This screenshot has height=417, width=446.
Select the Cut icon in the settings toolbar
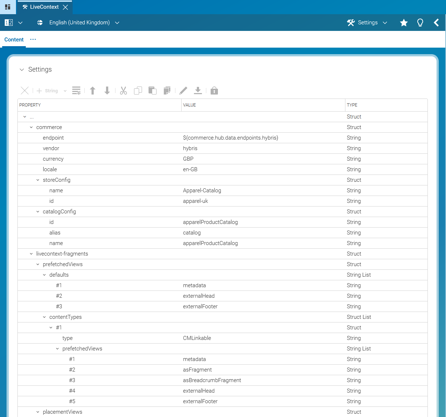tap(123, 91)
